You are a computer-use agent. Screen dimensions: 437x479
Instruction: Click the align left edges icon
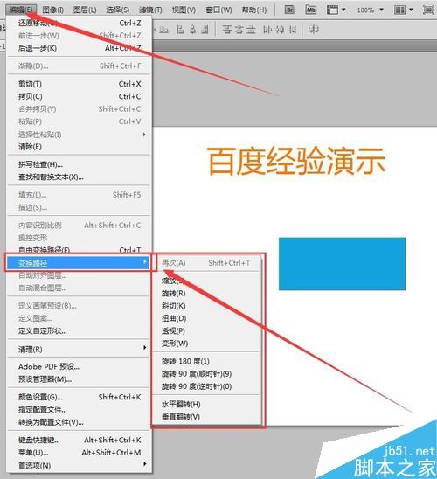(x=180, y=30)
